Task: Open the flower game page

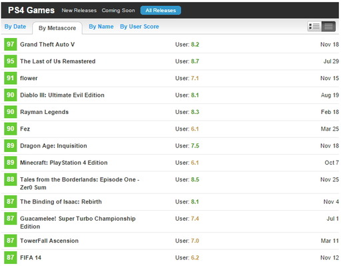Action: click(29, 78)
